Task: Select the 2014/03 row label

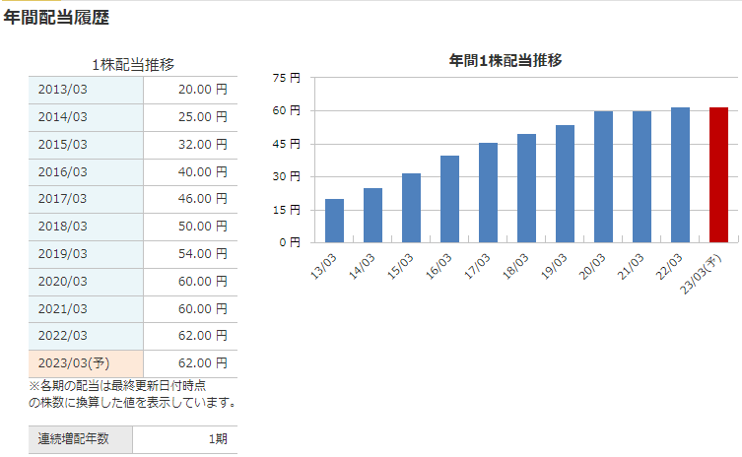Action: (63, 117)
